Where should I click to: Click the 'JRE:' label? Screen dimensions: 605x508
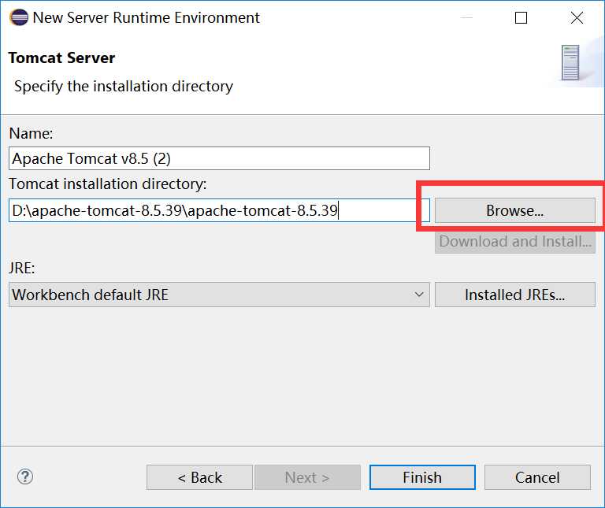pyautogui.click(x=21, y=268)
